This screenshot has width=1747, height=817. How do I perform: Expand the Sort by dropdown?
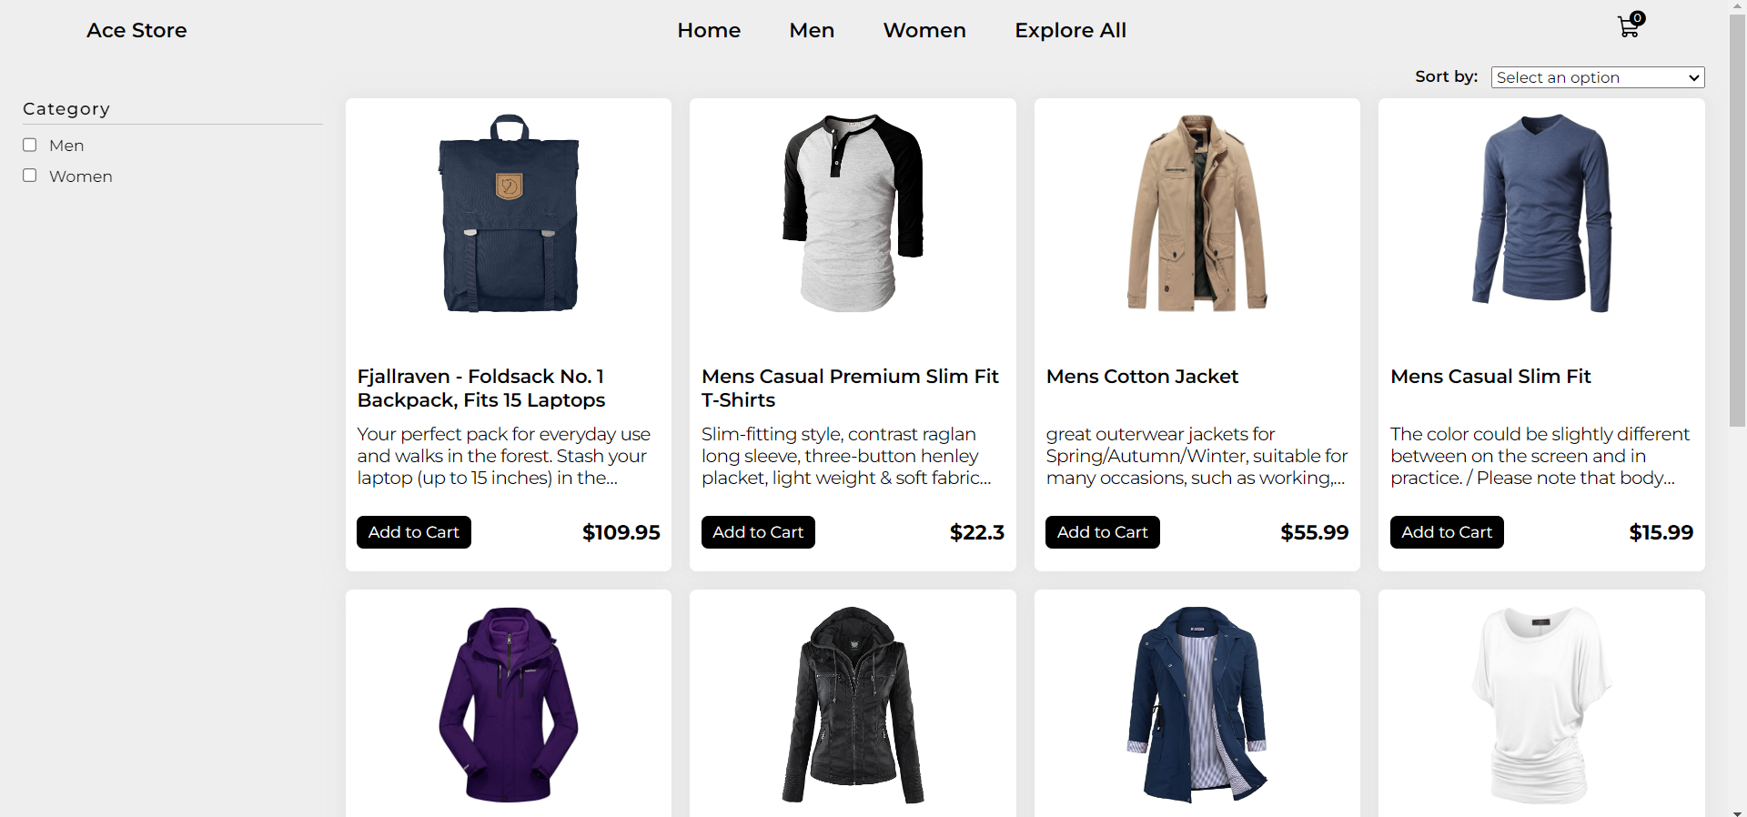pos(1598,77)
